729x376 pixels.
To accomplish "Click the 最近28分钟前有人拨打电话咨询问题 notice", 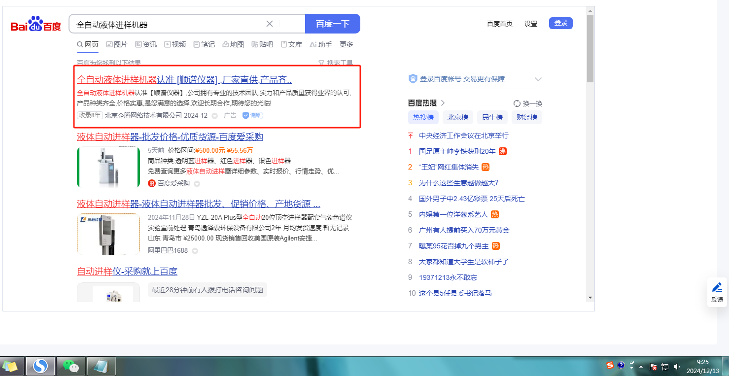I will [208, 290].
